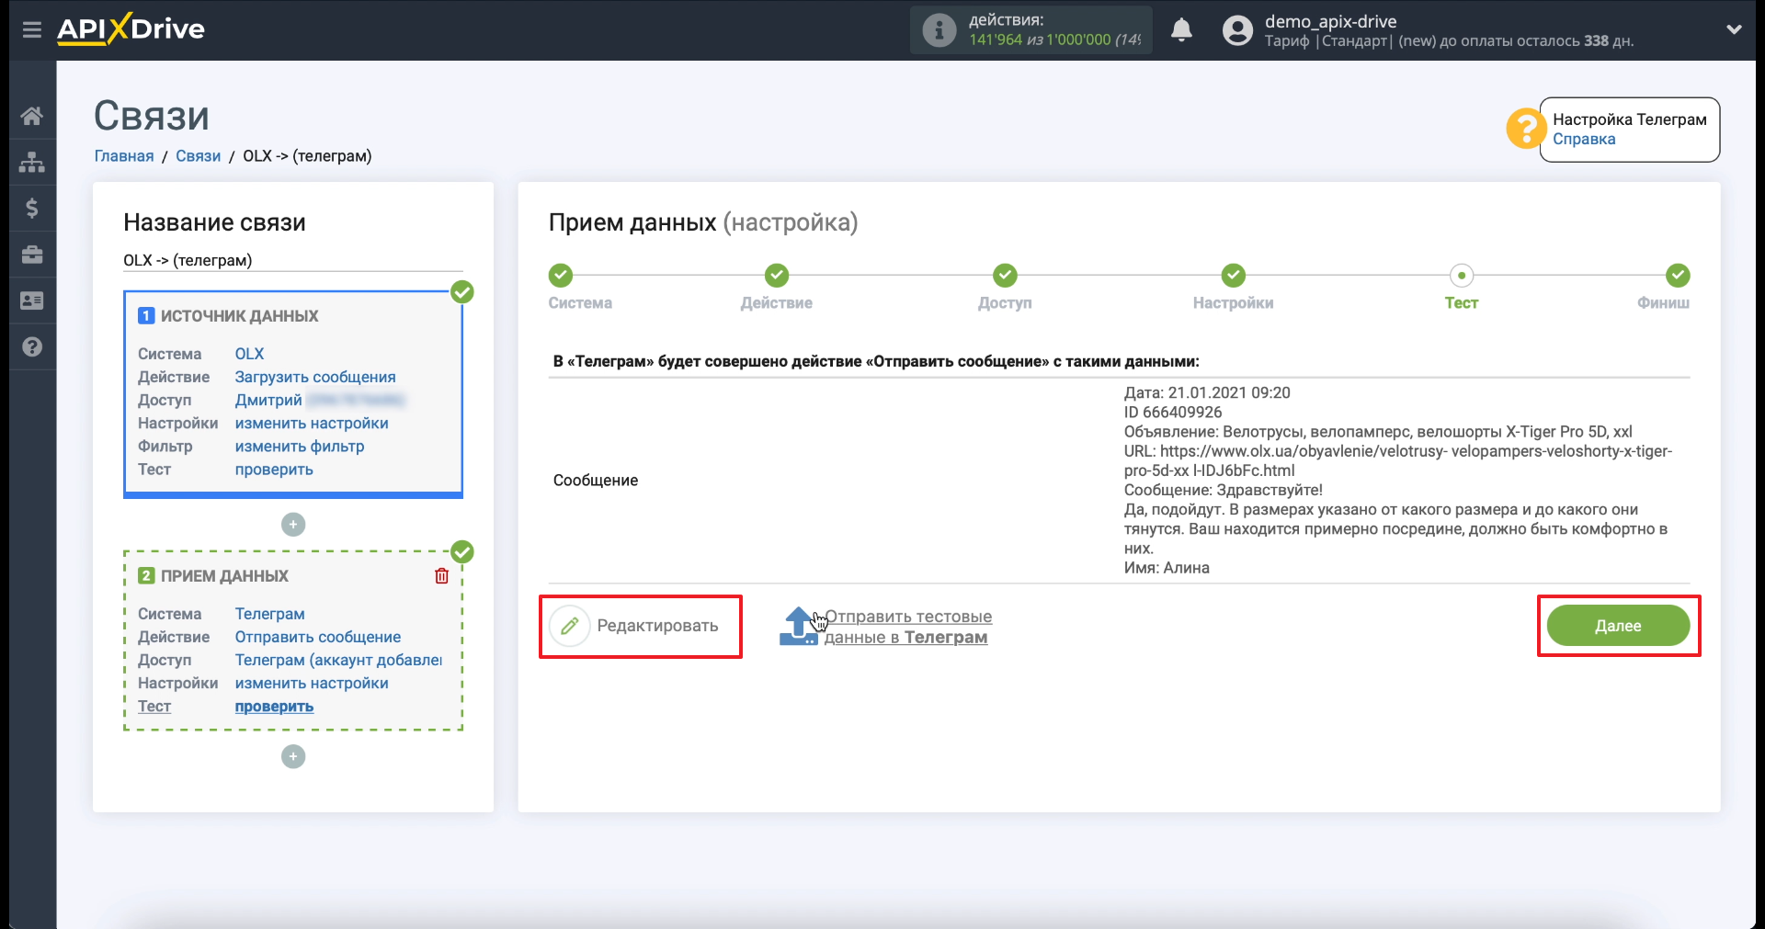Click bold проверить in receiving block
1765x929 pixels.
(274, 707)
